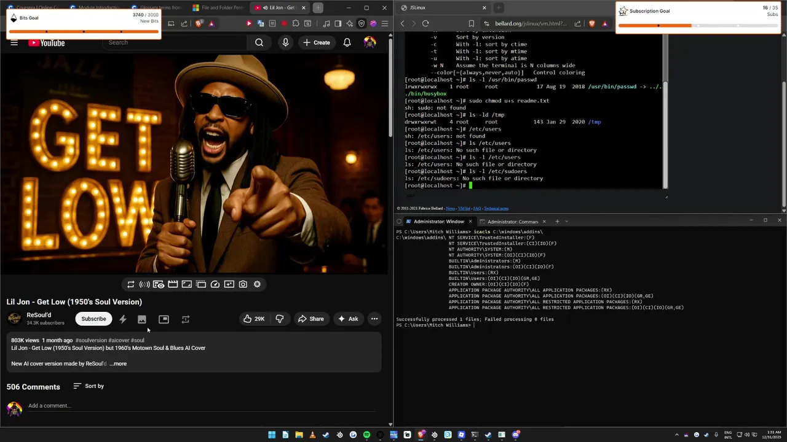787x442 pixels.
Task: Open YouTube notifications bell
Action: point(347,42)
